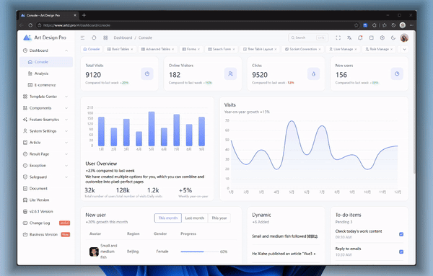Viewport: 433px width, 276px height.
Task: Switch to the Console page tab
Action: tap(92, 49)
